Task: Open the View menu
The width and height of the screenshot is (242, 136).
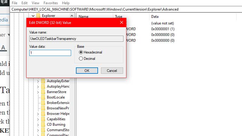Action: tap(35, 3)
